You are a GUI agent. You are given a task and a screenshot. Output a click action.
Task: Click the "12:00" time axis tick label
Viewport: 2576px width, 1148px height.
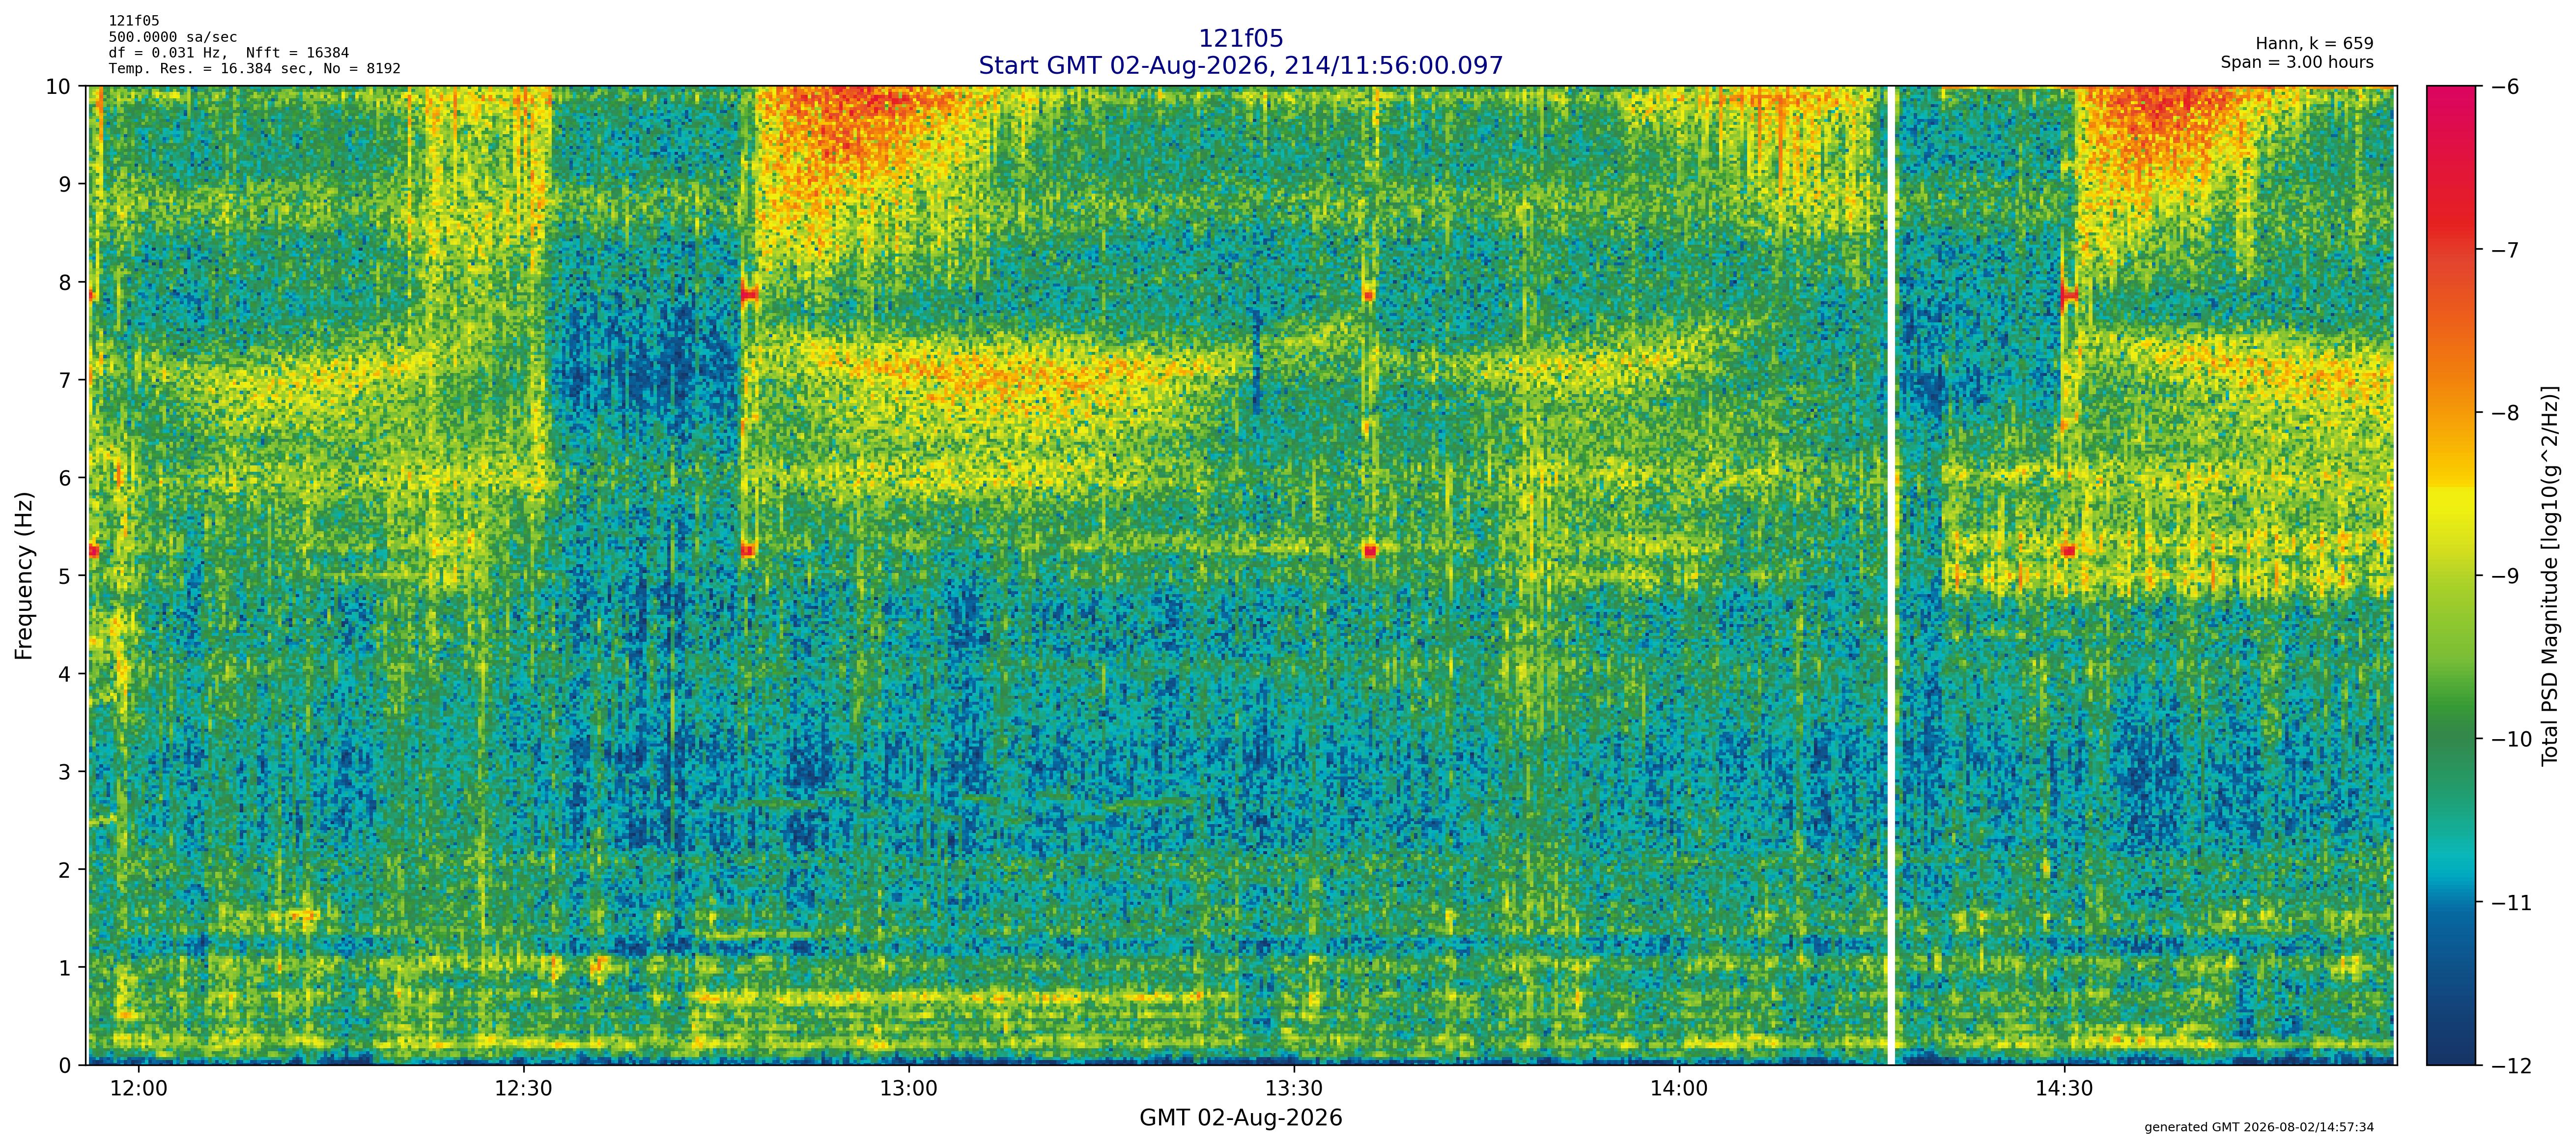138,1088
